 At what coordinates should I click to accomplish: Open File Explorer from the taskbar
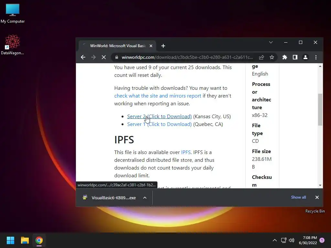(x=25, y=240)
